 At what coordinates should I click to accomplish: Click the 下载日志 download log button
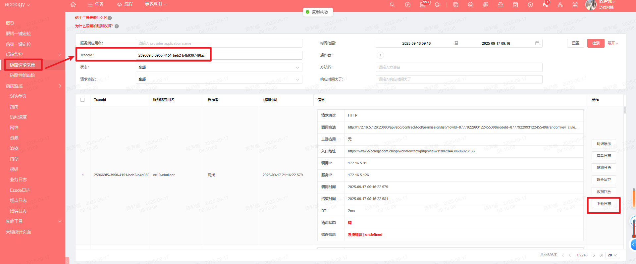(604, 204)
